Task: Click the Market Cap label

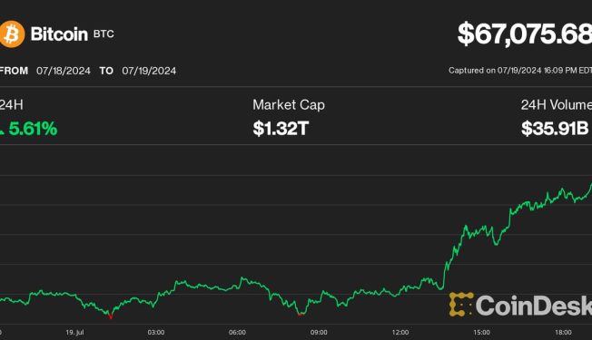Action: point(289,105)
